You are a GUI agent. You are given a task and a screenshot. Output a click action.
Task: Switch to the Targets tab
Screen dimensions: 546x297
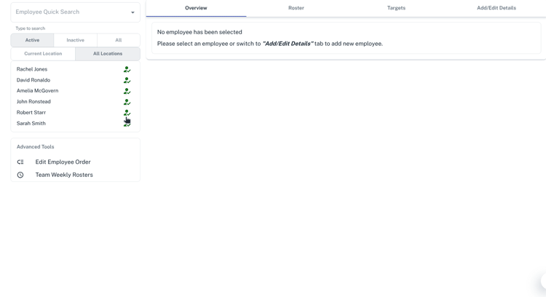(396, 8)
